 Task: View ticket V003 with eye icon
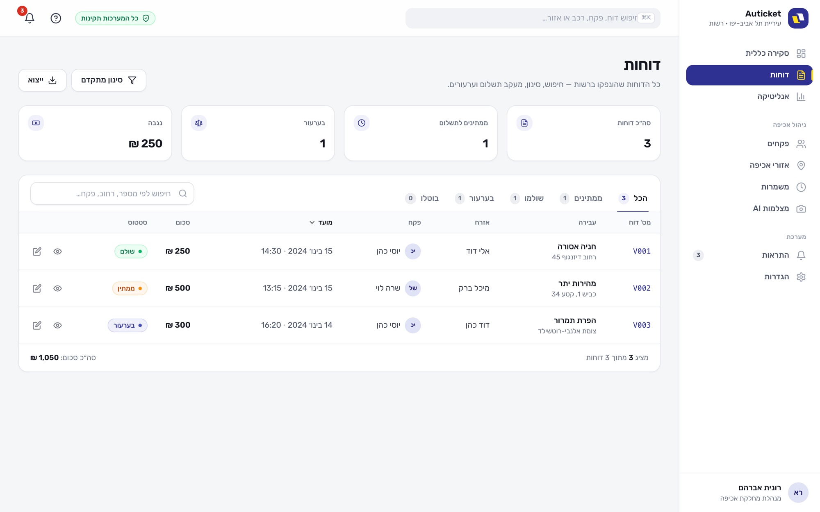click(x=57, y=325)
